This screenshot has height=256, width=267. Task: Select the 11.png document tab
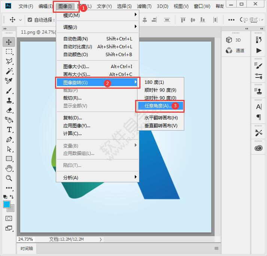click(x=38, y=32)
